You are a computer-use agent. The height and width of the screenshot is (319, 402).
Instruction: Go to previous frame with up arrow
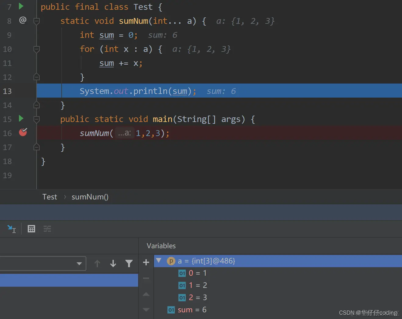coord(97,263)
